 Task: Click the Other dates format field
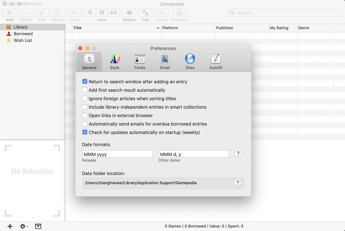coord(194,154)
